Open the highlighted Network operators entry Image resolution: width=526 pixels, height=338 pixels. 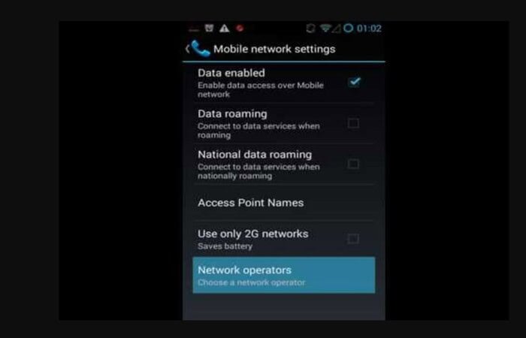coord(284,275)
